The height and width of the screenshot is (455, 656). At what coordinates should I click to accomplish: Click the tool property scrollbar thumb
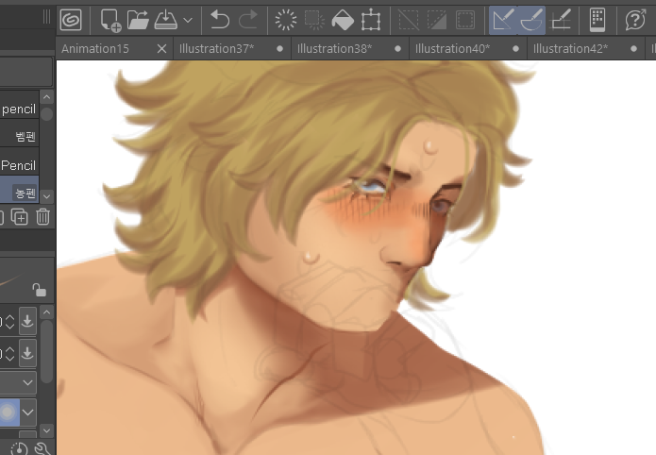(x=47, y=351)
